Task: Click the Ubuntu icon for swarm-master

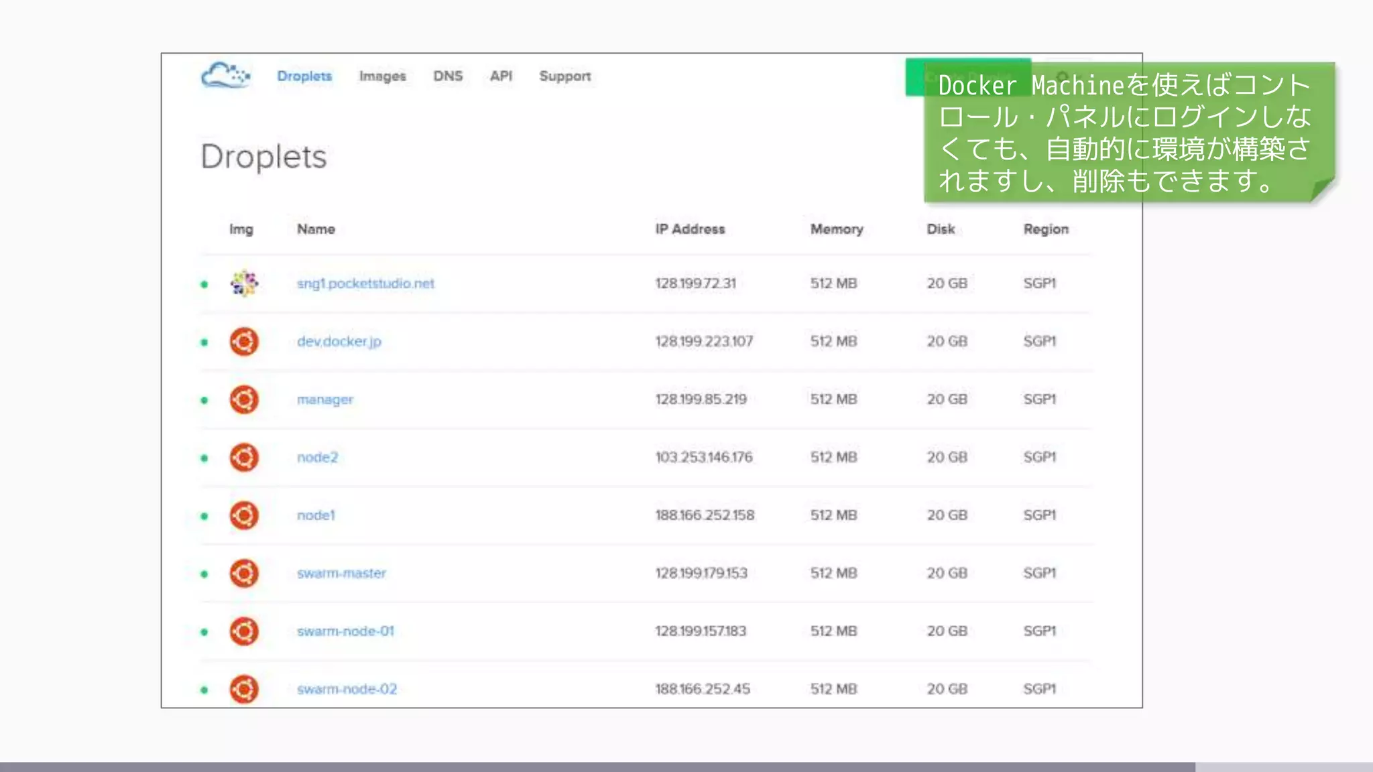Action: (244, 574)
